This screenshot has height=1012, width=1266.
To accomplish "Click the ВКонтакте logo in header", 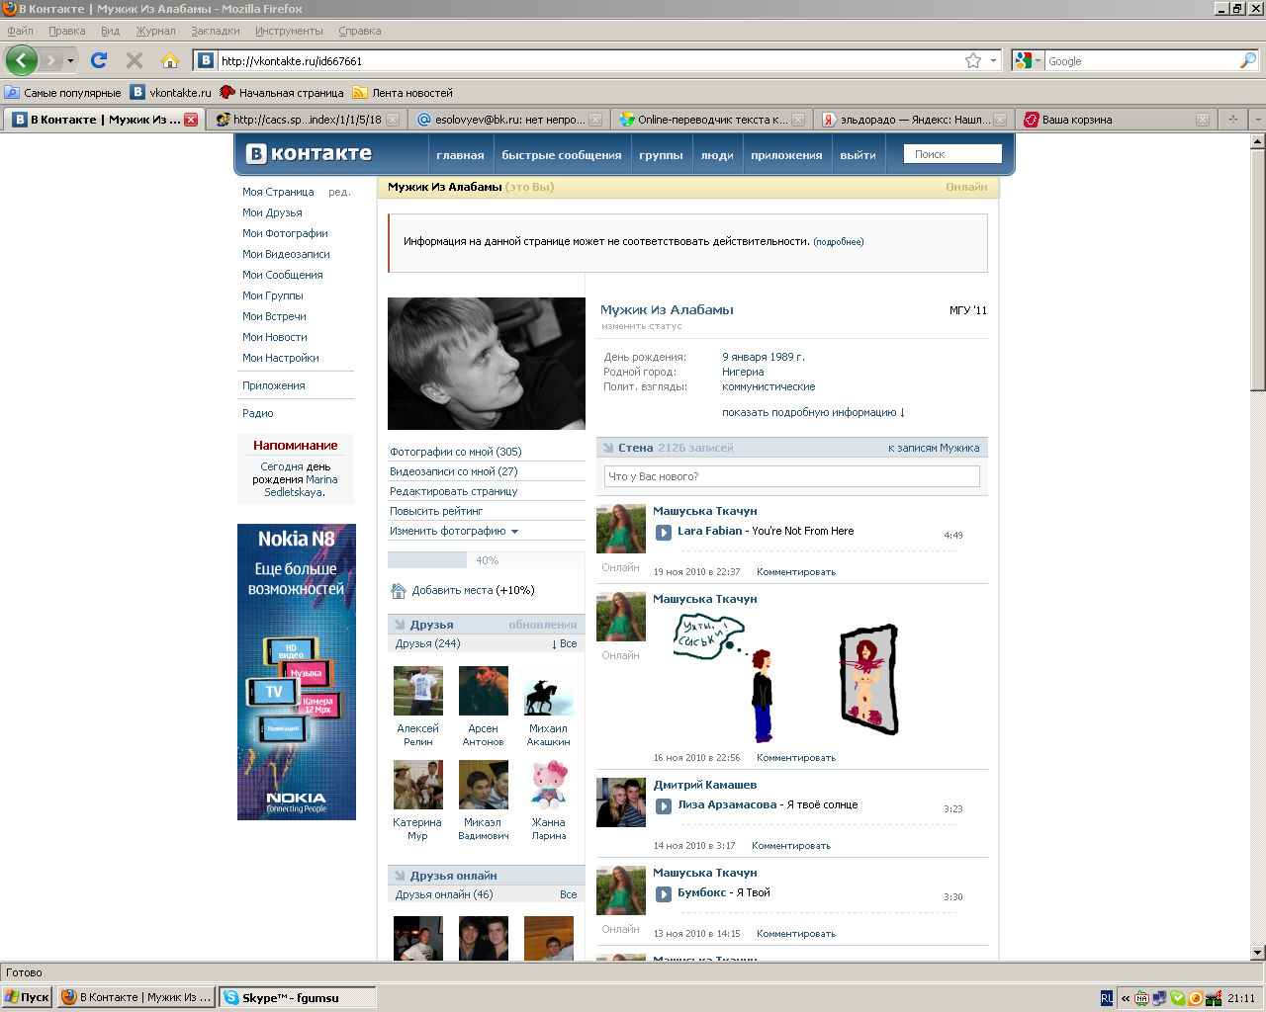I will pyautogui.click(x=309, y=154).
